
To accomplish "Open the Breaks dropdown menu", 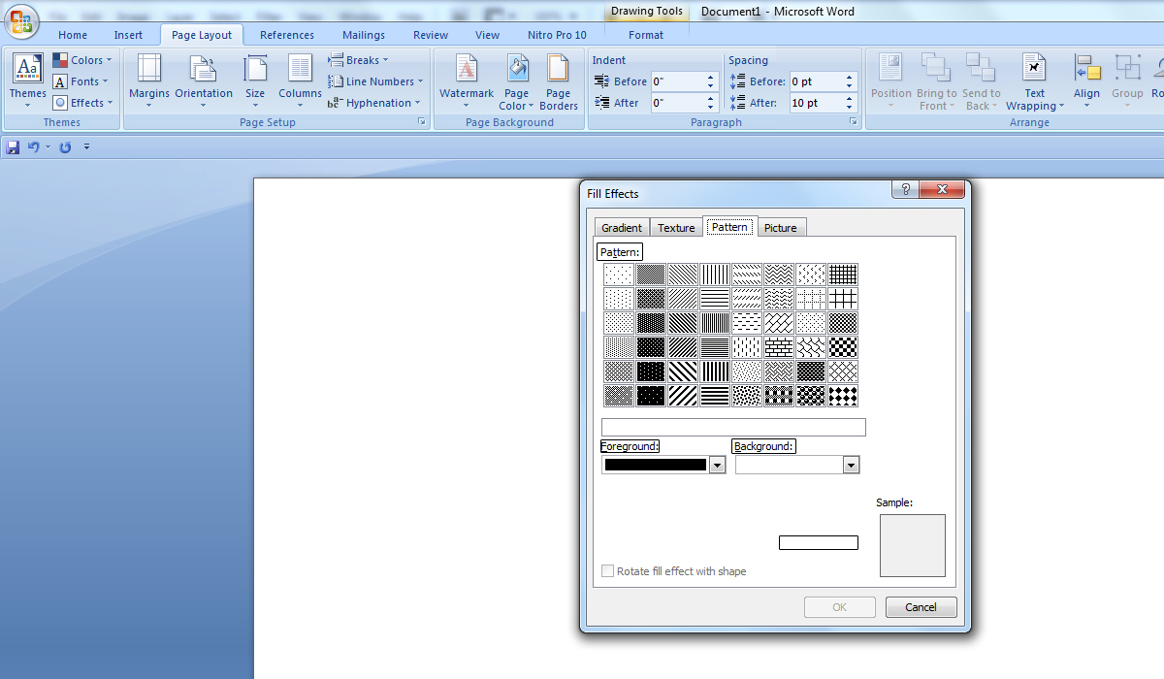I will tap(358, 60).
